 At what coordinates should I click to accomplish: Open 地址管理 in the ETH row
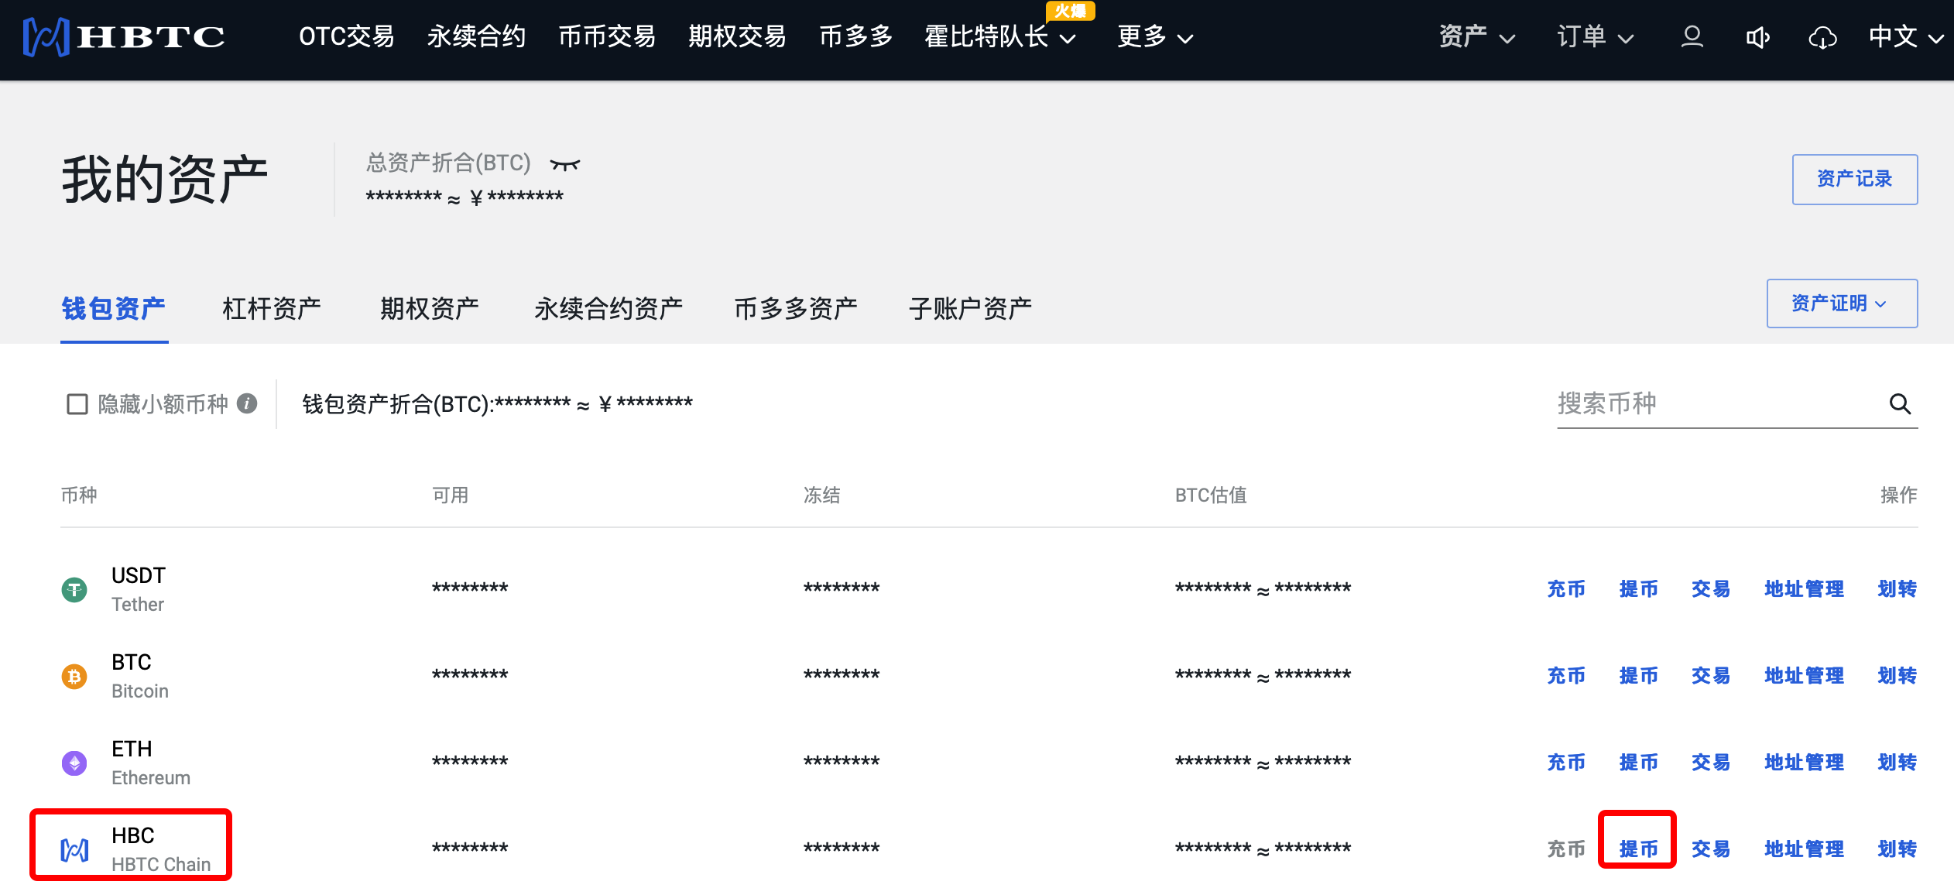(x=1804, y=763)
